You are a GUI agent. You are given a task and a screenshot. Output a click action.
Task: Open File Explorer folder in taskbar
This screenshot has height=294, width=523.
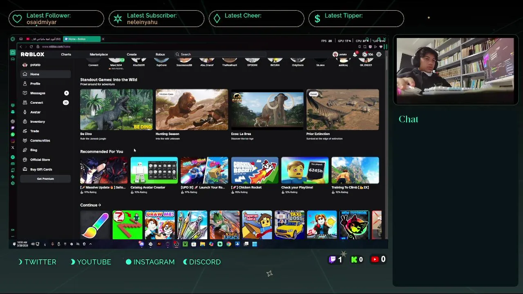[x=203, y=244]
